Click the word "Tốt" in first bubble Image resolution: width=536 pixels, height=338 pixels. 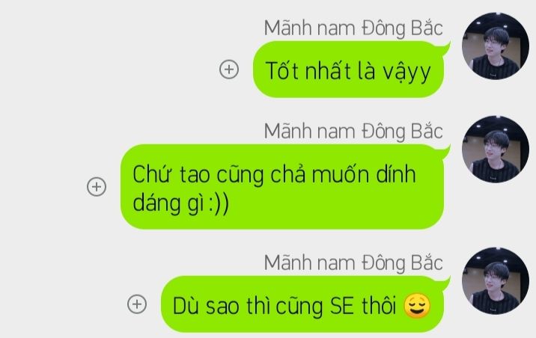tap(282, 70)
